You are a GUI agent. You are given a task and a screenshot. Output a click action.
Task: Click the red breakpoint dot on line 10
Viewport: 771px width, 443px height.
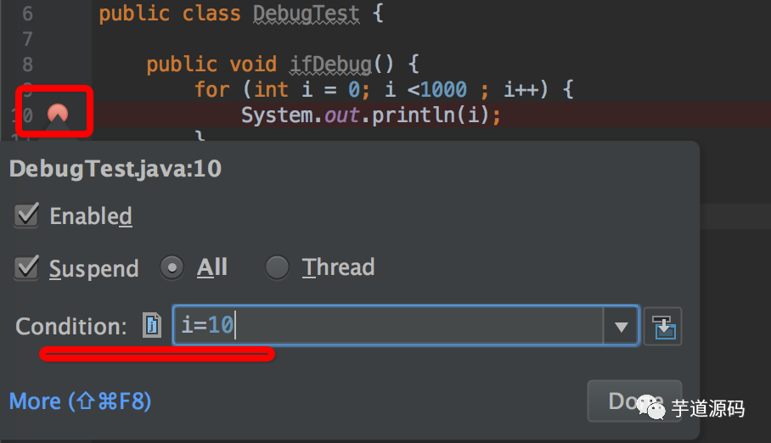(58, 113)
